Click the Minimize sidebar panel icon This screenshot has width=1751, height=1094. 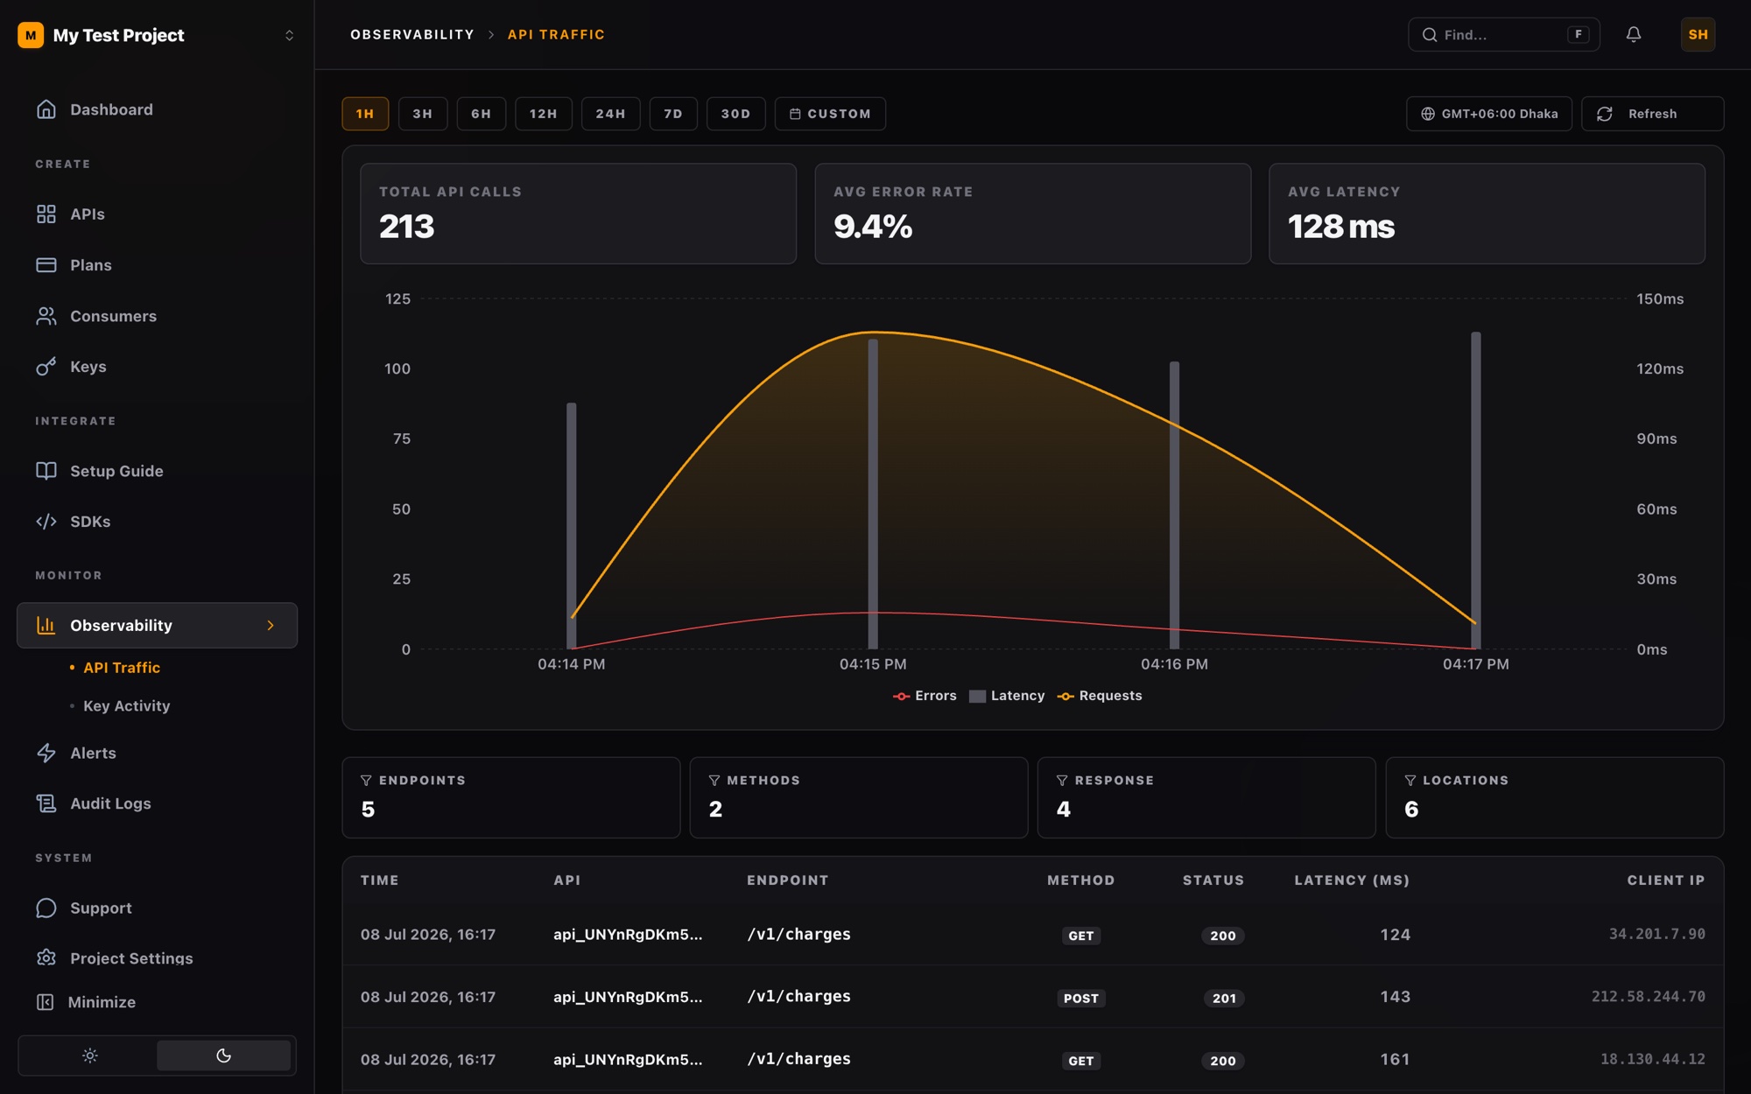46,1002
